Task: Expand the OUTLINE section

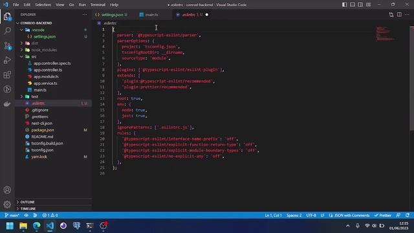Action: point(54,202)
